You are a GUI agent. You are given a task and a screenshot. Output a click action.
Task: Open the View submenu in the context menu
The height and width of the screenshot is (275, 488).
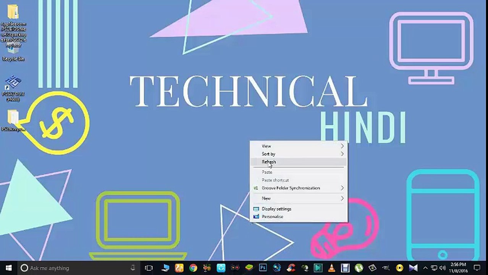pos(299,146)
